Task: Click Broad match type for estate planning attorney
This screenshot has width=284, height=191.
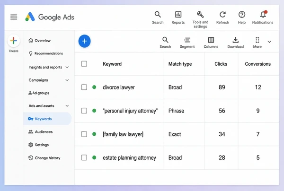Action: click(175, 157)
